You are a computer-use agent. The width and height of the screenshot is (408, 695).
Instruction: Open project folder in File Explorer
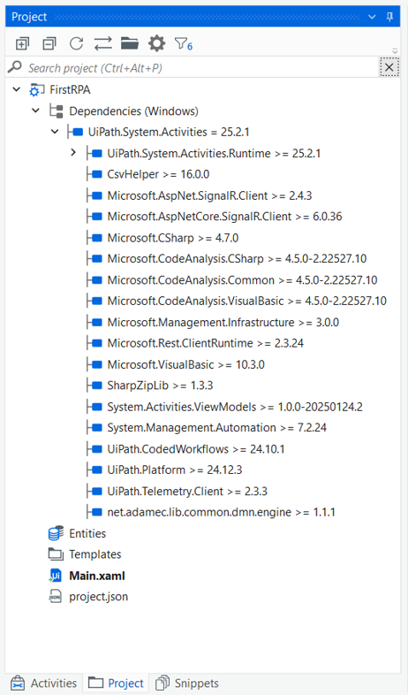(x=130, y=43)
